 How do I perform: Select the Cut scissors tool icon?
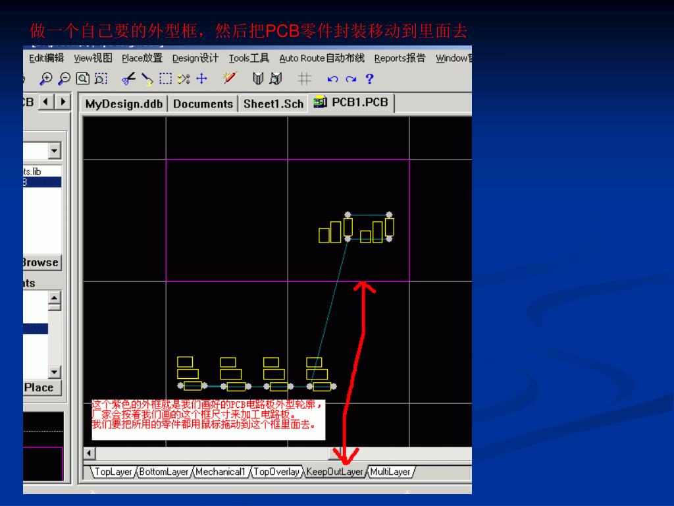coord(128,79)
